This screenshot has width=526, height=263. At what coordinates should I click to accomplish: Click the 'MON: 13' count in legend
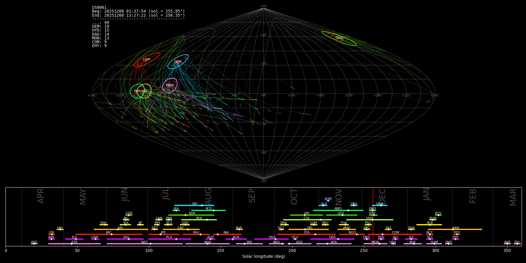pos(101,38)
